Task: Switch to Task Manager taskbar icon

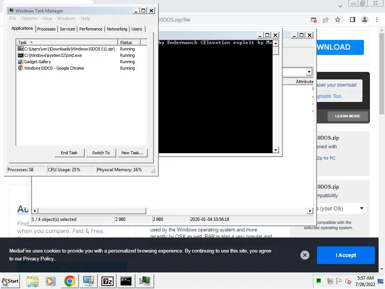Action: point(145,281)
